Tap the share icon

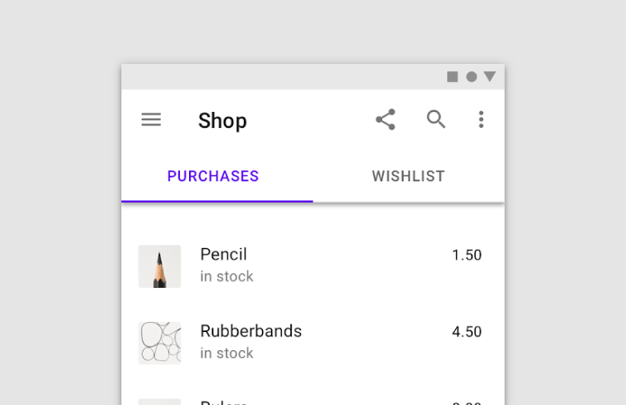point(386,120)
